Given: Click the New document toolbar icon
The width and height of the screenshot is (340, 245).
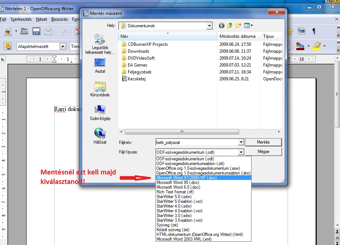Looking at the screenshot, I should coord(8,31).
